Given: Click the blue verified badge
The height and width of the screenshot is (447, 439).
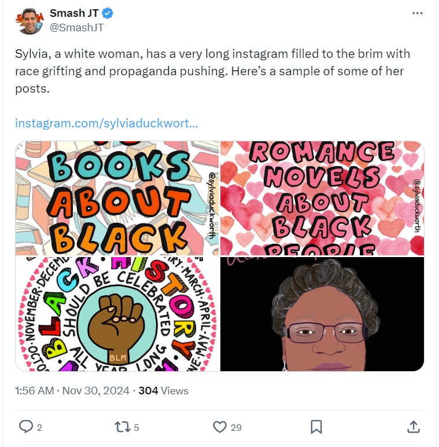Looking at the screenshot, I should pos(108,13).
